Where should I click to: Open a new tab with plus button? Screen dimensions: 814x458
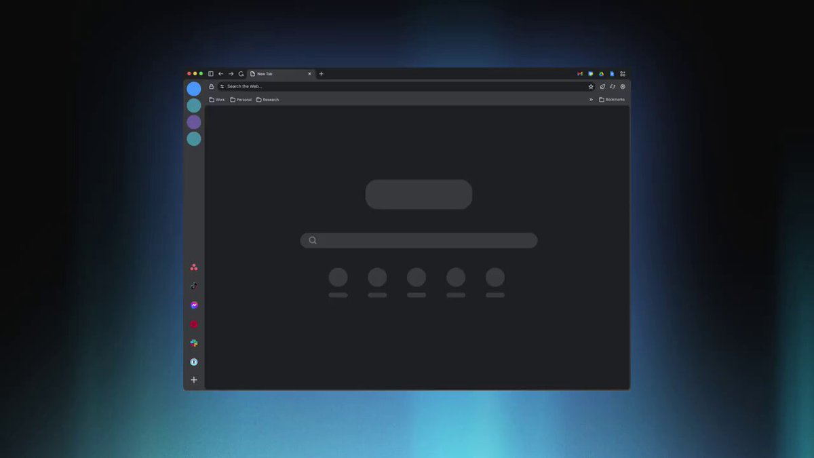tap(322, 74)
